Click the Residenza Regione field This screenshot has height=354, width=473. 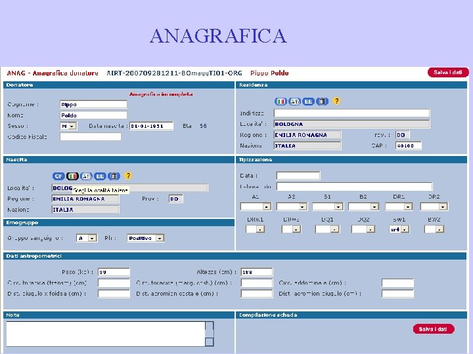(x=307, y=135)
